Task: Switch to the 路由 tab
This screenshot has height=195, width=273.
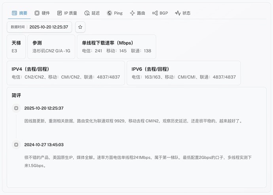Action: (x=137, y=13)
